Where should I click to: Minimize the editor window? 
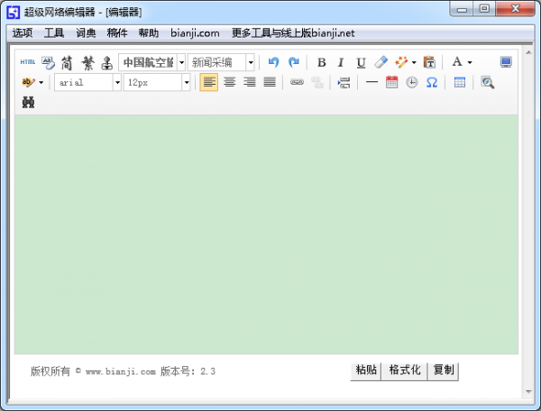[462, 9]
